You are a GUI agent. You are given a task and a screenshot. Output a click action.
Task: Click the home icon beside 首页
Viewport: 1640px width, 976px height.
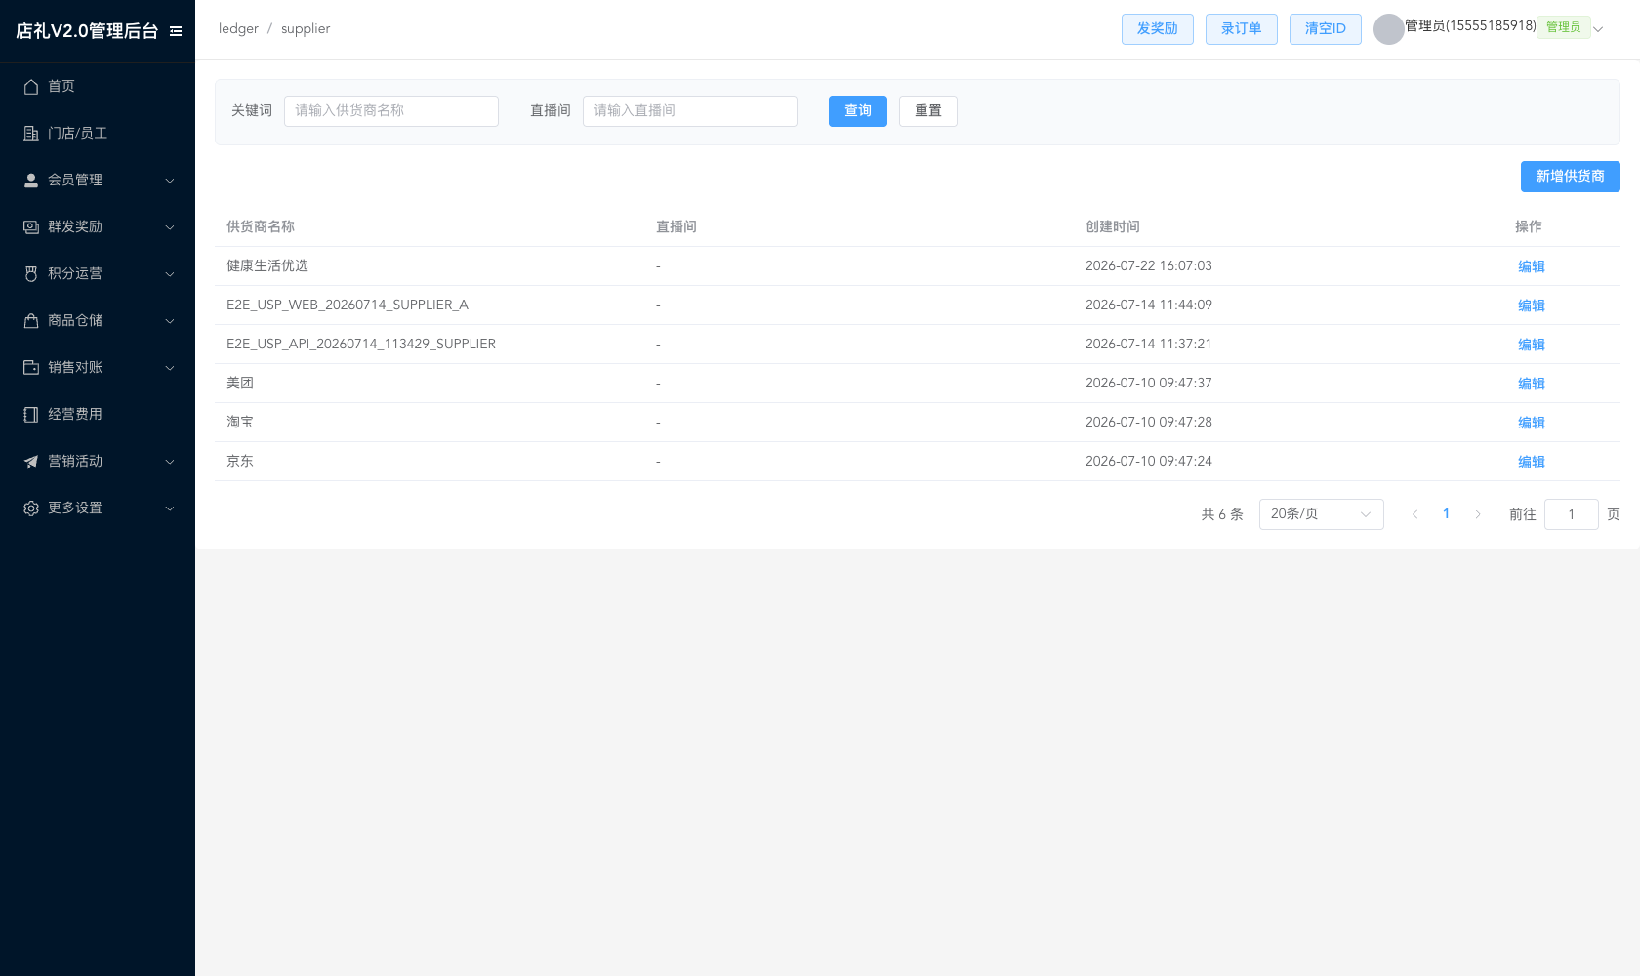[31, 87]
